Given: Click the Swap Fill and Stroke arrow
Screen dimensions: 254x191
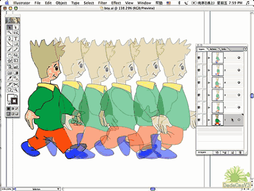Looking at the screenshot, I should coord(16,95).
